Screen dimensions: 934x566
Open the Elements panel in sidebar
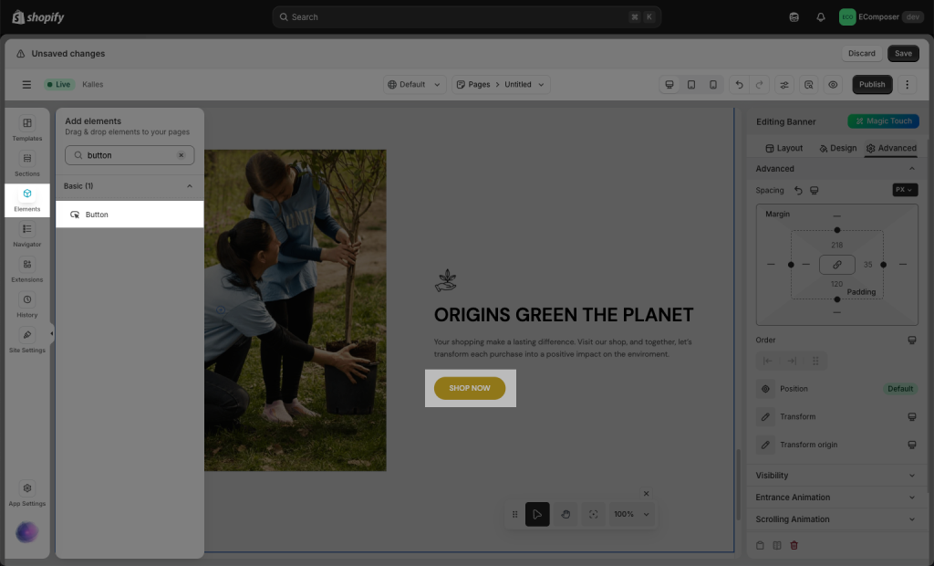pyautogui.click(x=27, y=199)
